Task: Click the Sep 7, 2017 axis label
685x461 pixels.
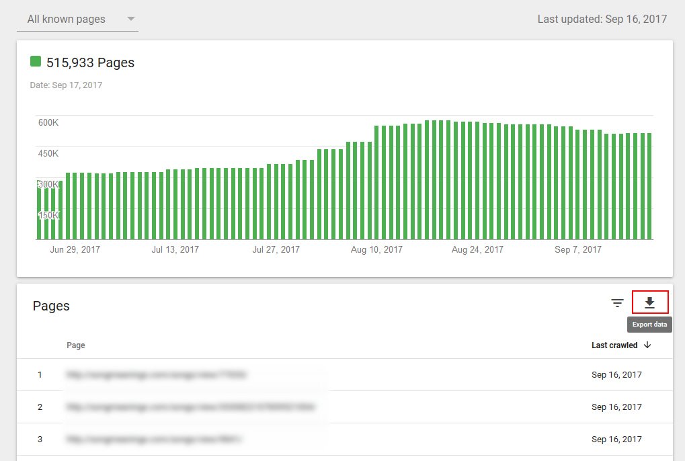Action: [x=578, y=250]
